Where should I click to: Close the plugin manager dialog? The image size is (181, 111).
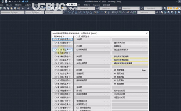(x=147, y=33)
